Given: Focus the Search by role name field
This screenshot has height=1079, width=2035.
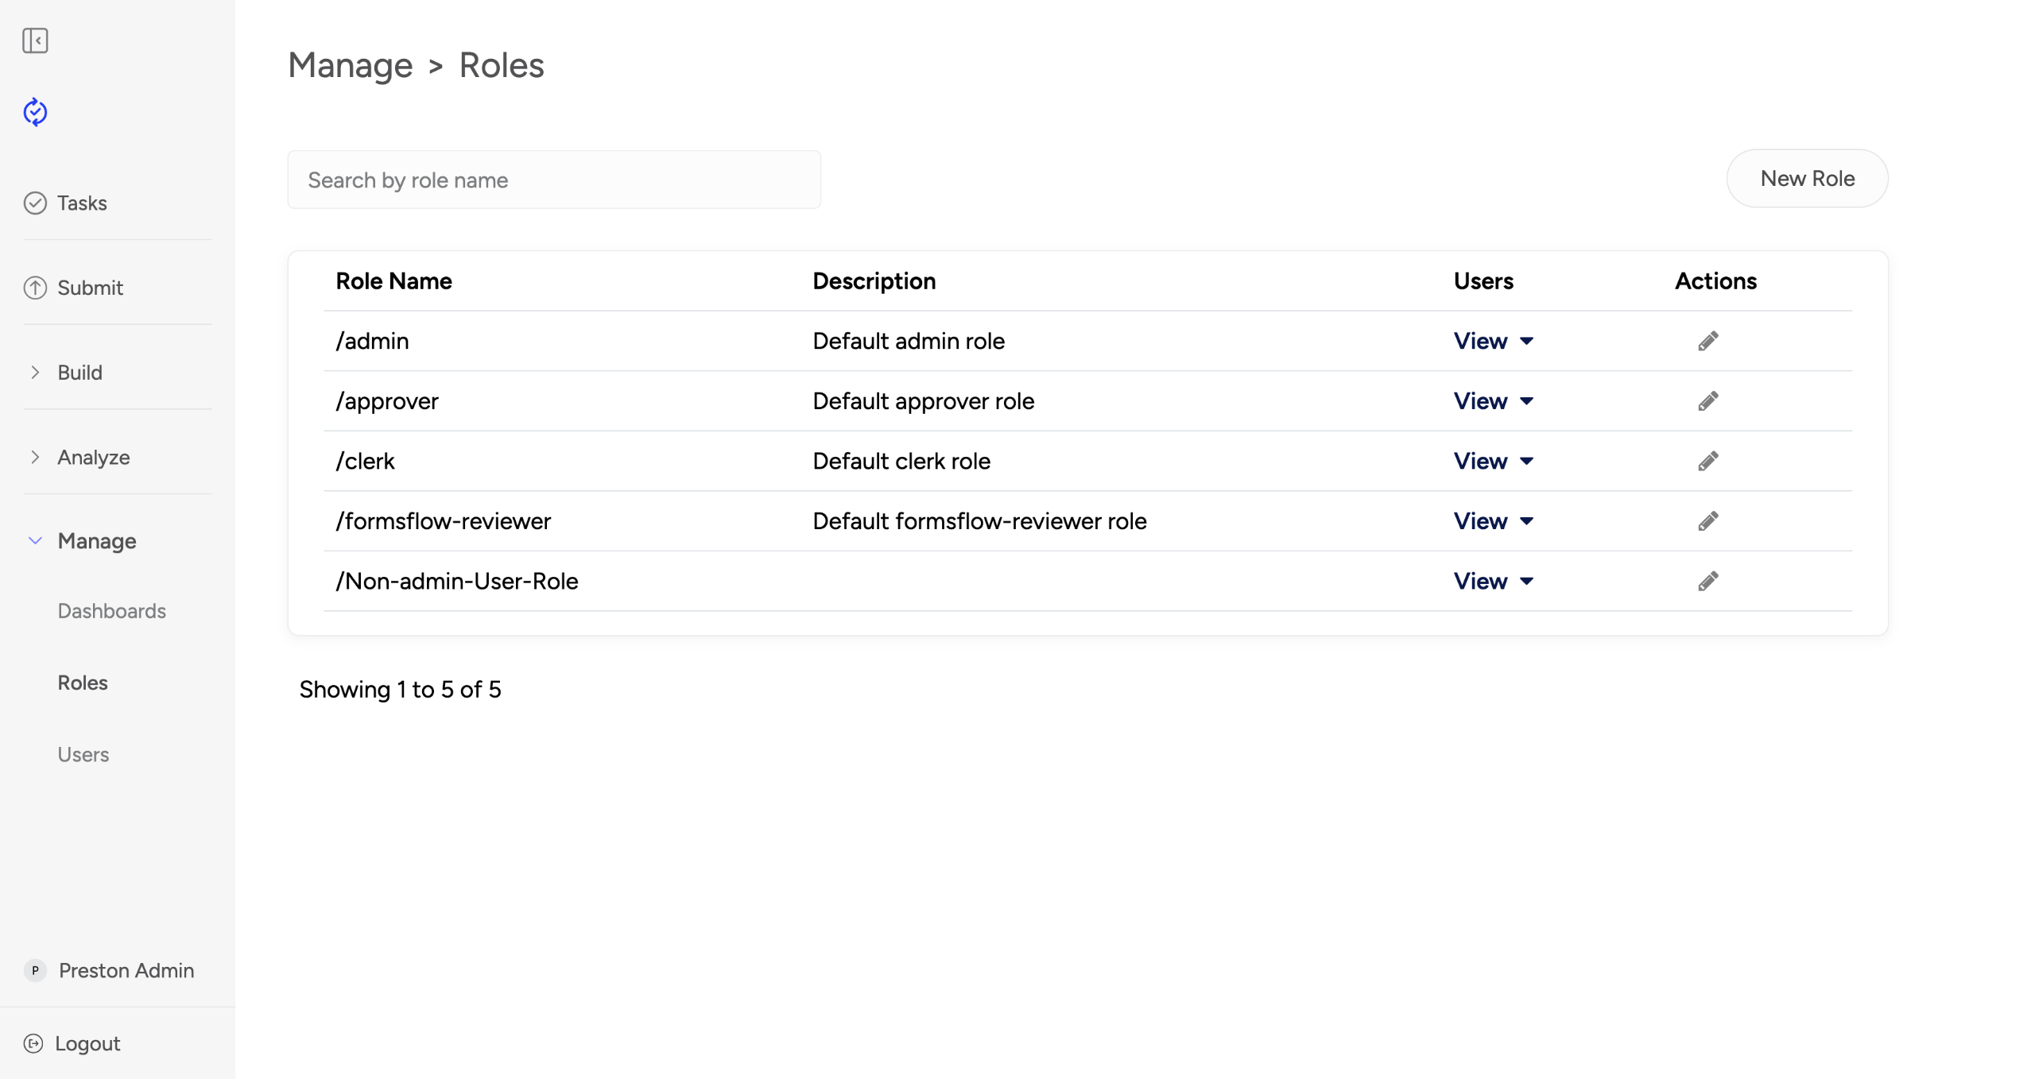Looking at the screenshot, I should [553, 180].
